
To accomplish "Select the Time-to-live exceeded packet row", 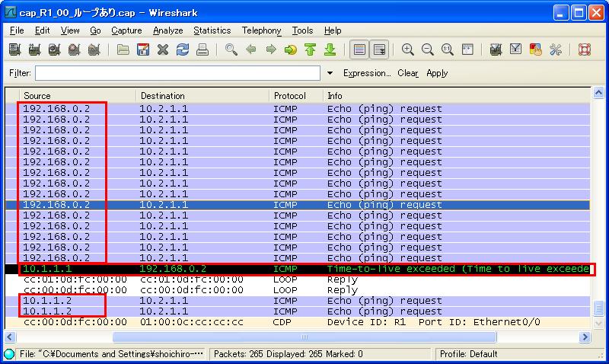I will 298,269.
